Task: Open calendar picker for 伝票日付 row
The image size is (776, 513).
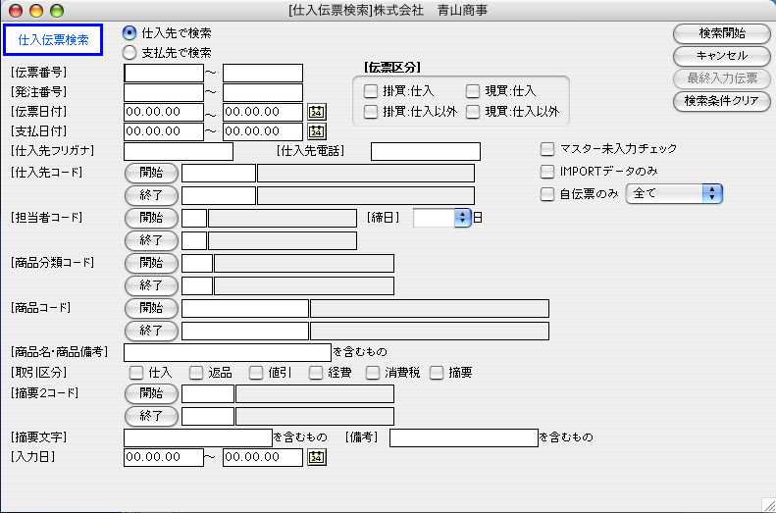Action: coord(316,112)
